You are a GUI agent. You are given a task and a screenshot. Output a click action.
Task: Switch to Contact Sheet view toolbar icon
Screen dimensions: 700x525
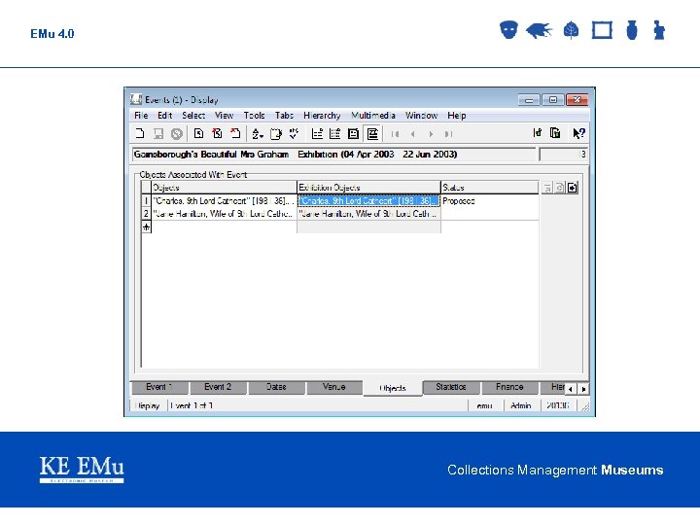[x=334, y=133]
